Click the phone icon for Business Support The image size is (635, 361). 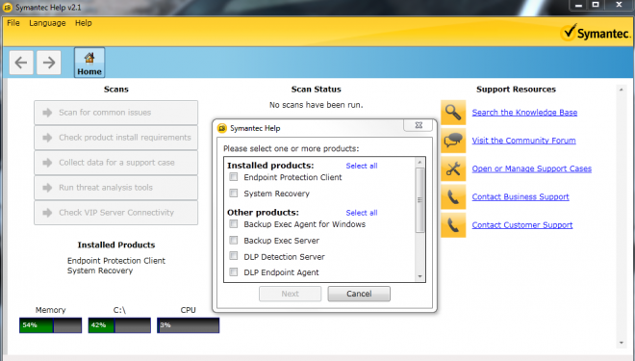click(x=453, y=197)
